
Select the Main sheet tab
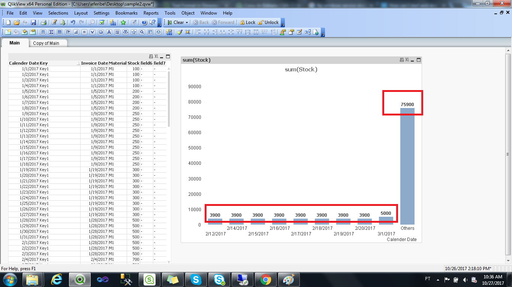click(15, 43)
